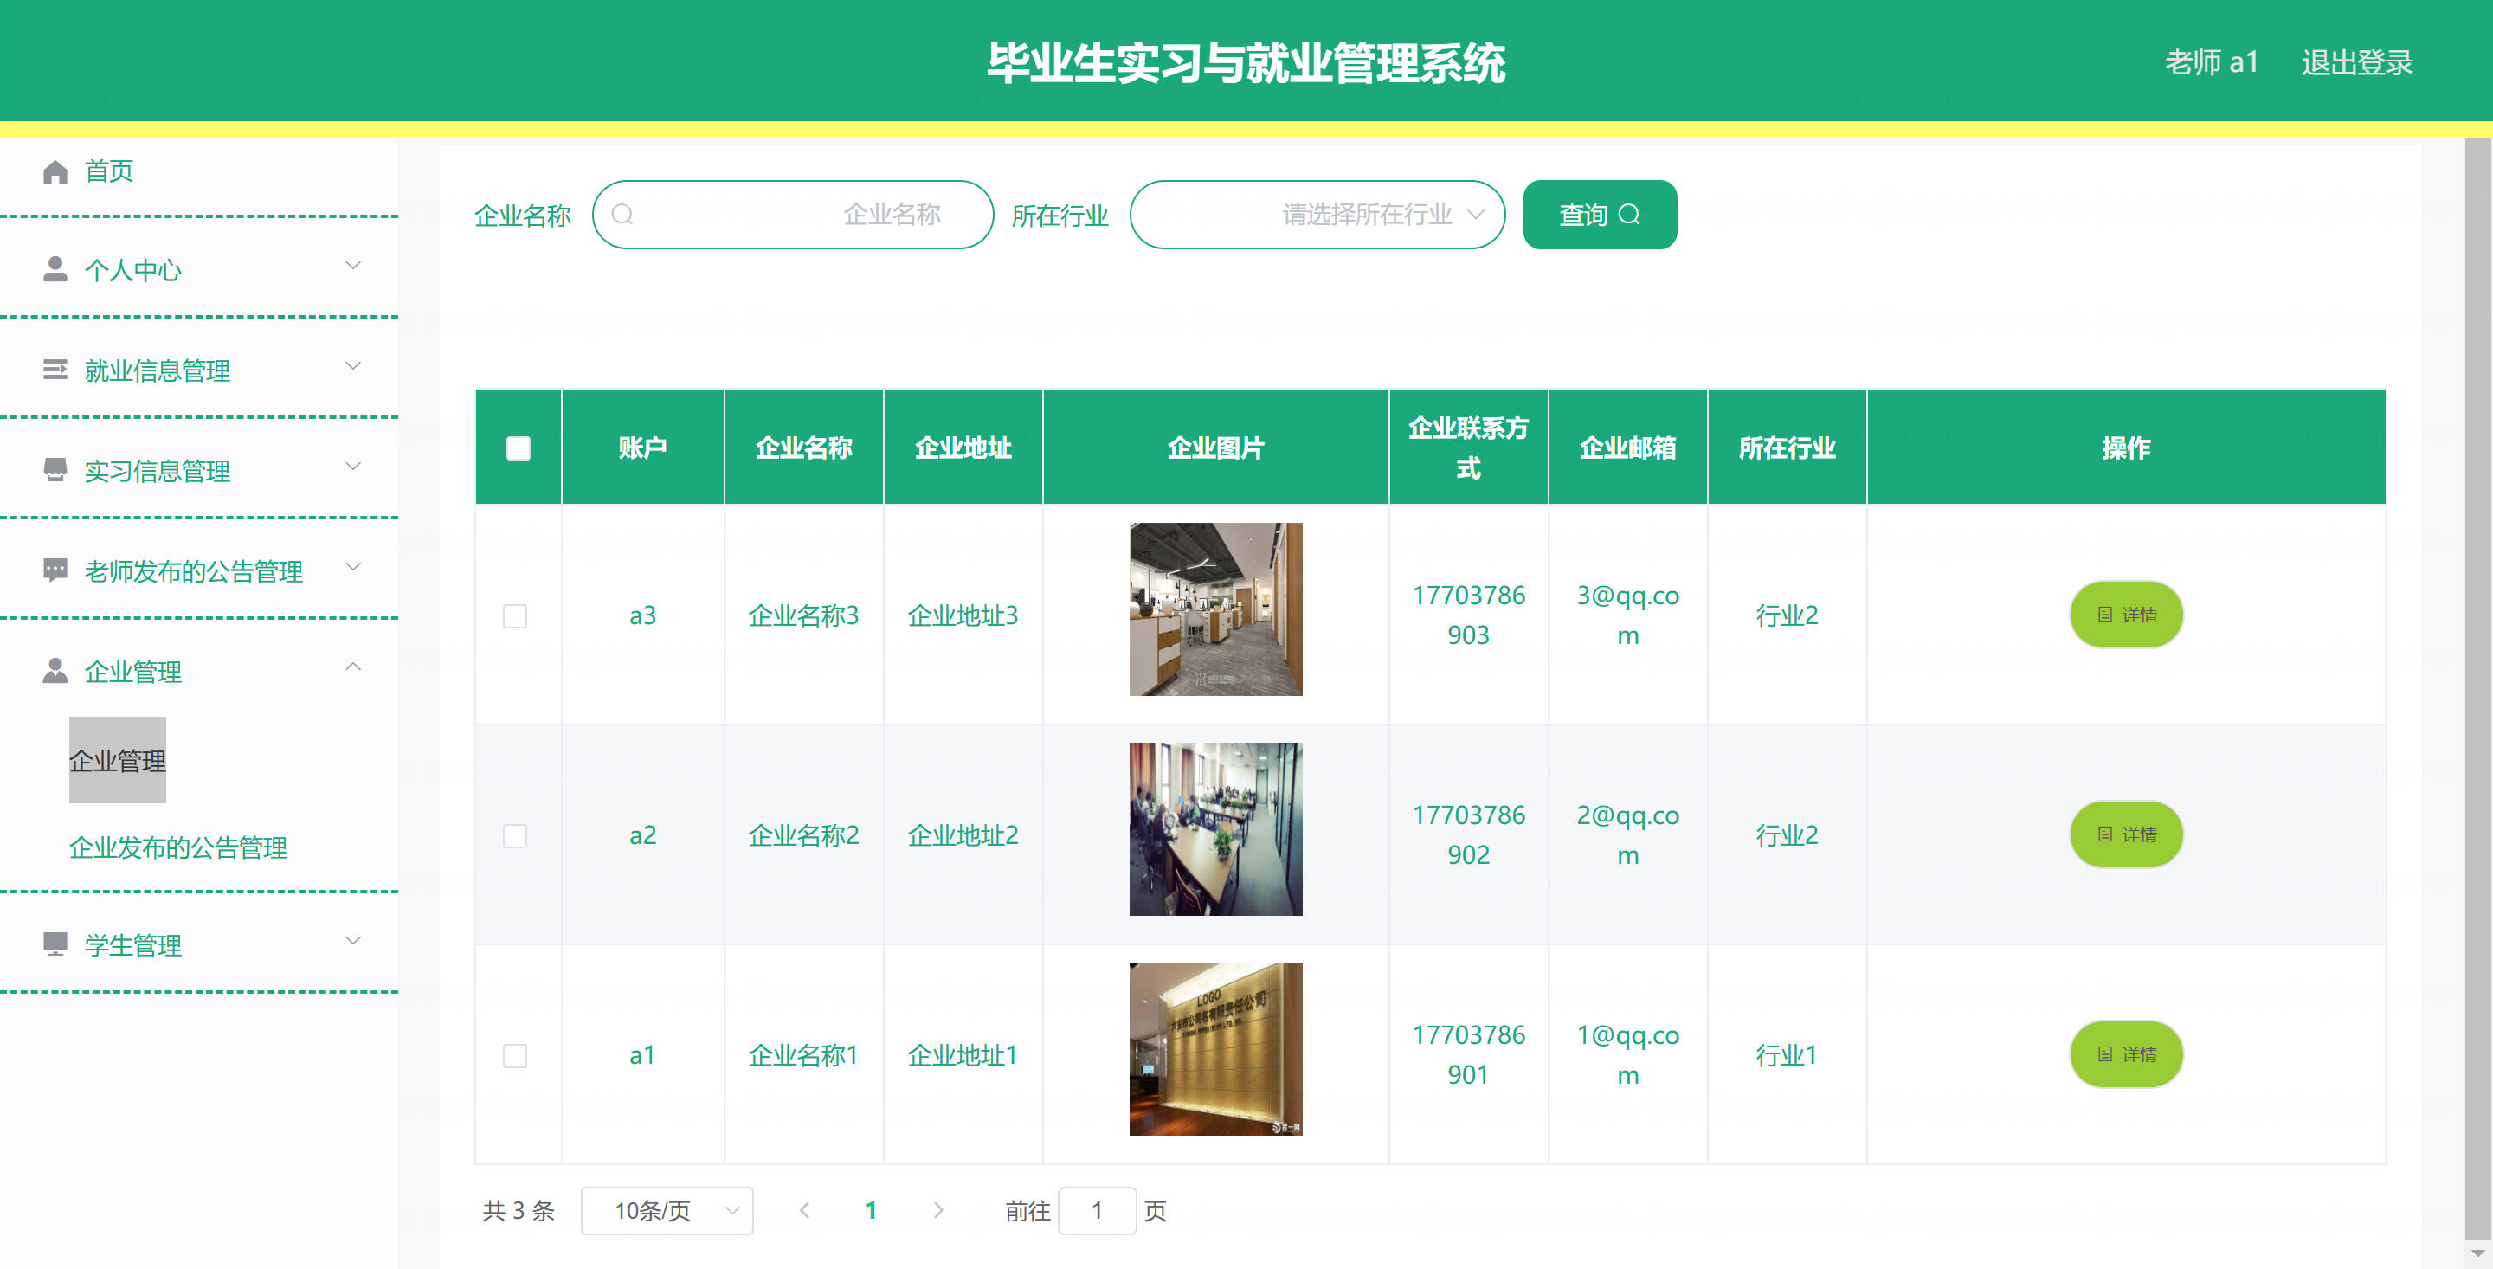2493x1269 pixels.
Task: Click the store icon beside 实习信息管理
Action: tap(55, 470)
